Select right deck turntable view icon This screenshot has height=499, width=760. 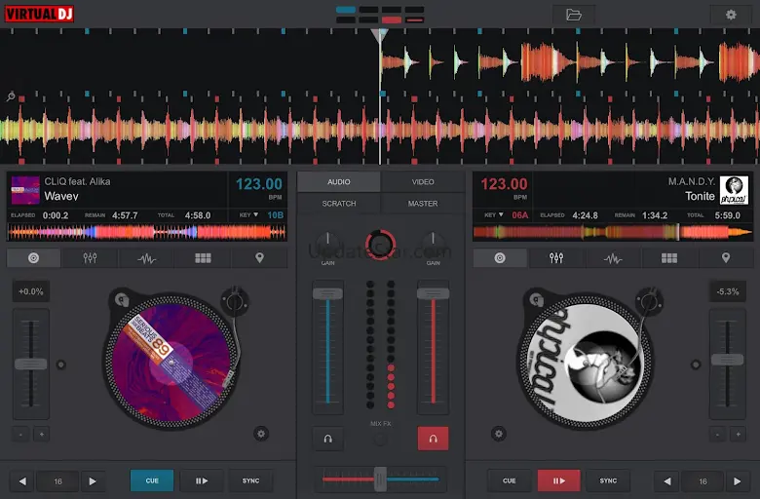pyautogui.click(x=500, y=258)
